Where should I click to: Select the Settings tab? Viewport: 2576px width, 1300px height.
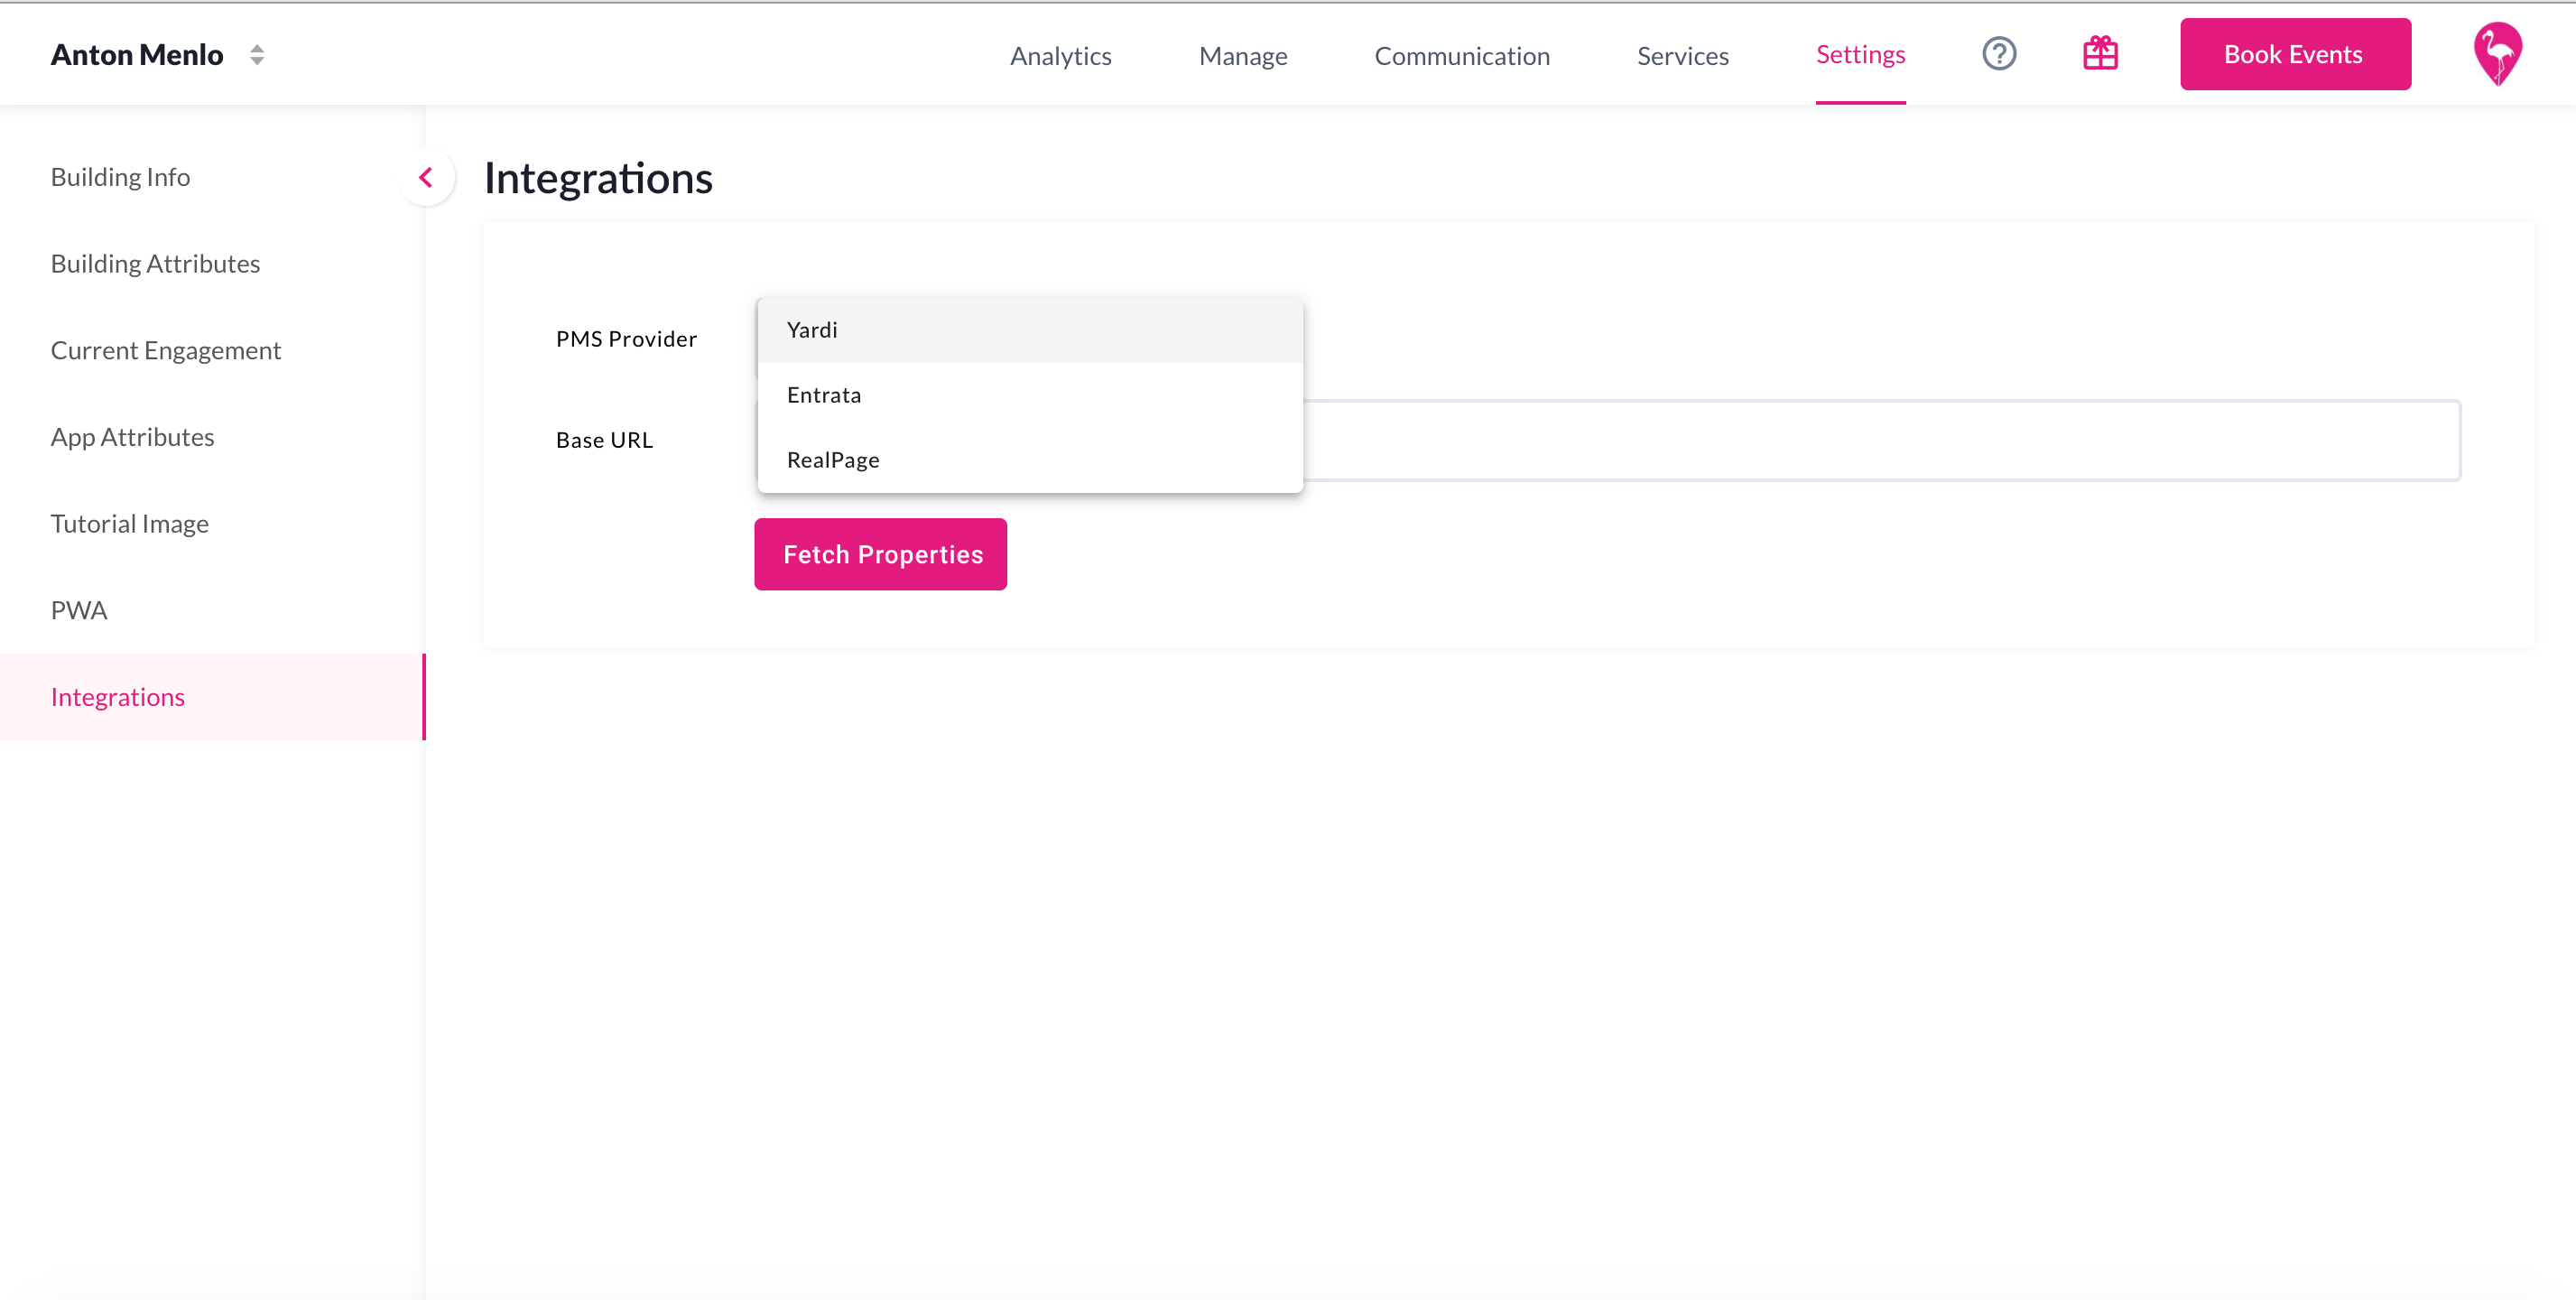point(1860,55)
